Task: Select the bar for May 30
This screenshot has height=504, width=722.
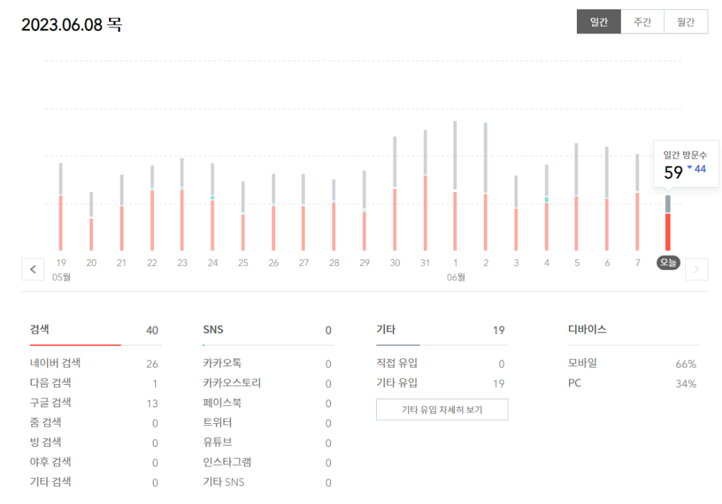Action: [395, 194]
